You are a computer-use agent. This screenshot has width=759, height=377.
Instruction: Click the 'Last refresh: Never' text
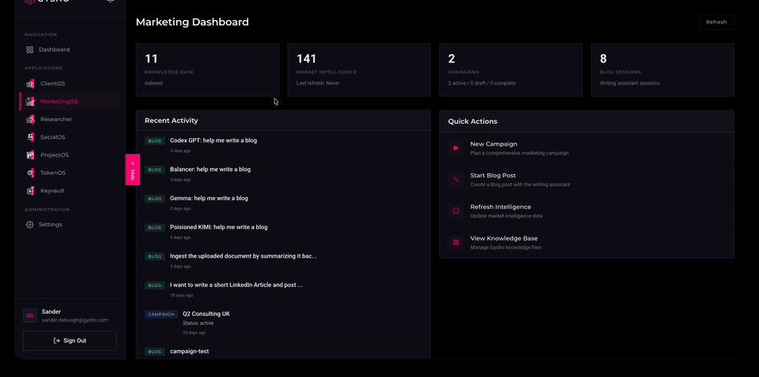tap(318, 83)
